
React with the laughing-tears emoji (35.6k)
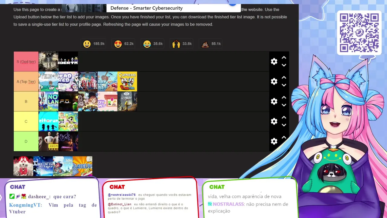[147, 44]
